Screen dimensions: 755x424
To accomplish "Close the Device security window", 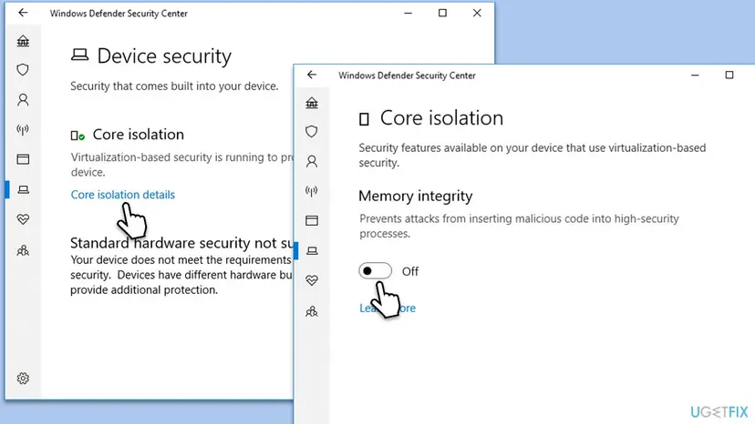I will pos(477,13).
